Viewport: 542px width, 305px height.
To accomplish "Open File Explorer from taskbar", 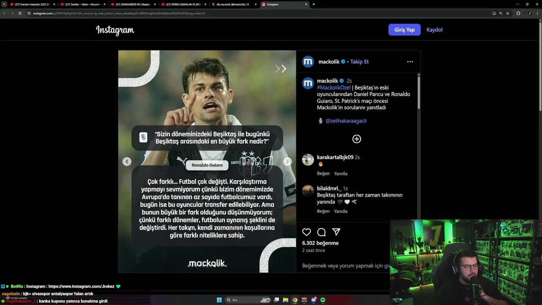I will pyautogui.click(x=286, y=300).
